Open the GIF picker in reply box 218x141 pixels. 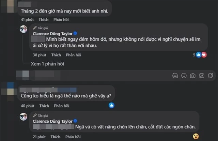click(x=202, y=75)
